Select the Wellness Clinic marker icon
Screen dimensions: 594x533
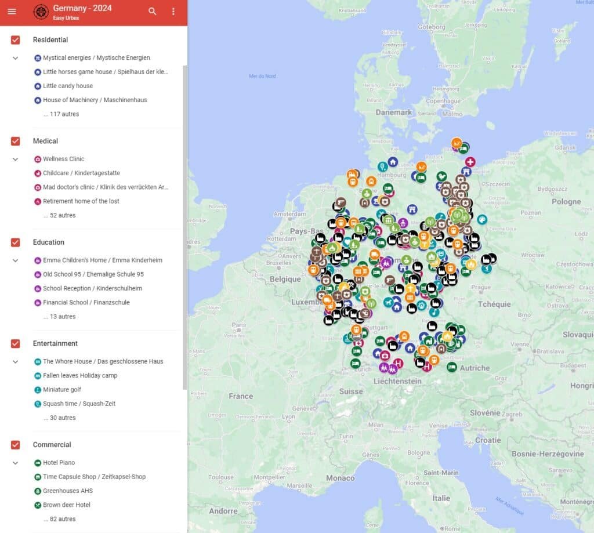(38, 159)
